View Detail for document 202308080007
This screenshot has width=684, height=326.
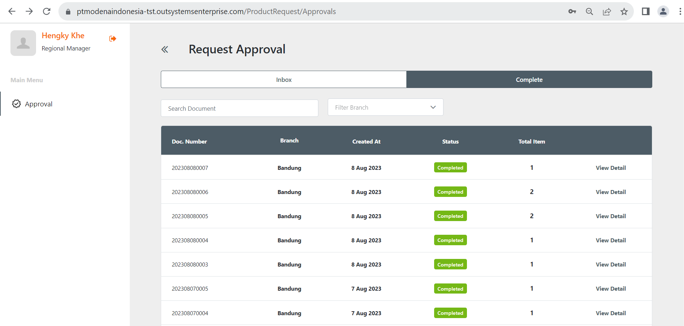(x=610, y=168)
